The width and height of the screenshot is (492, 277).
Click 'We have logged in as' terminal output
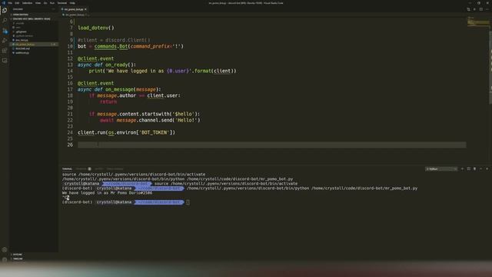[86, 193]
